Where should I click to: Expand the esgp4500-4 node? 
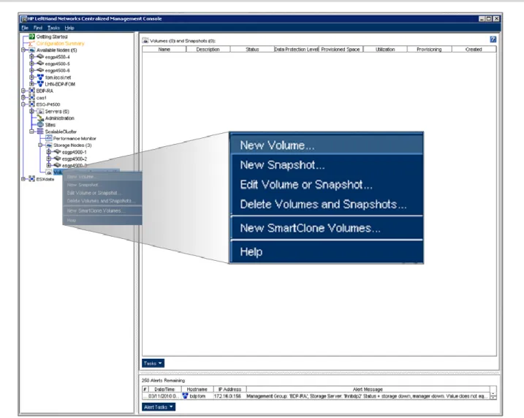[31, 57]
